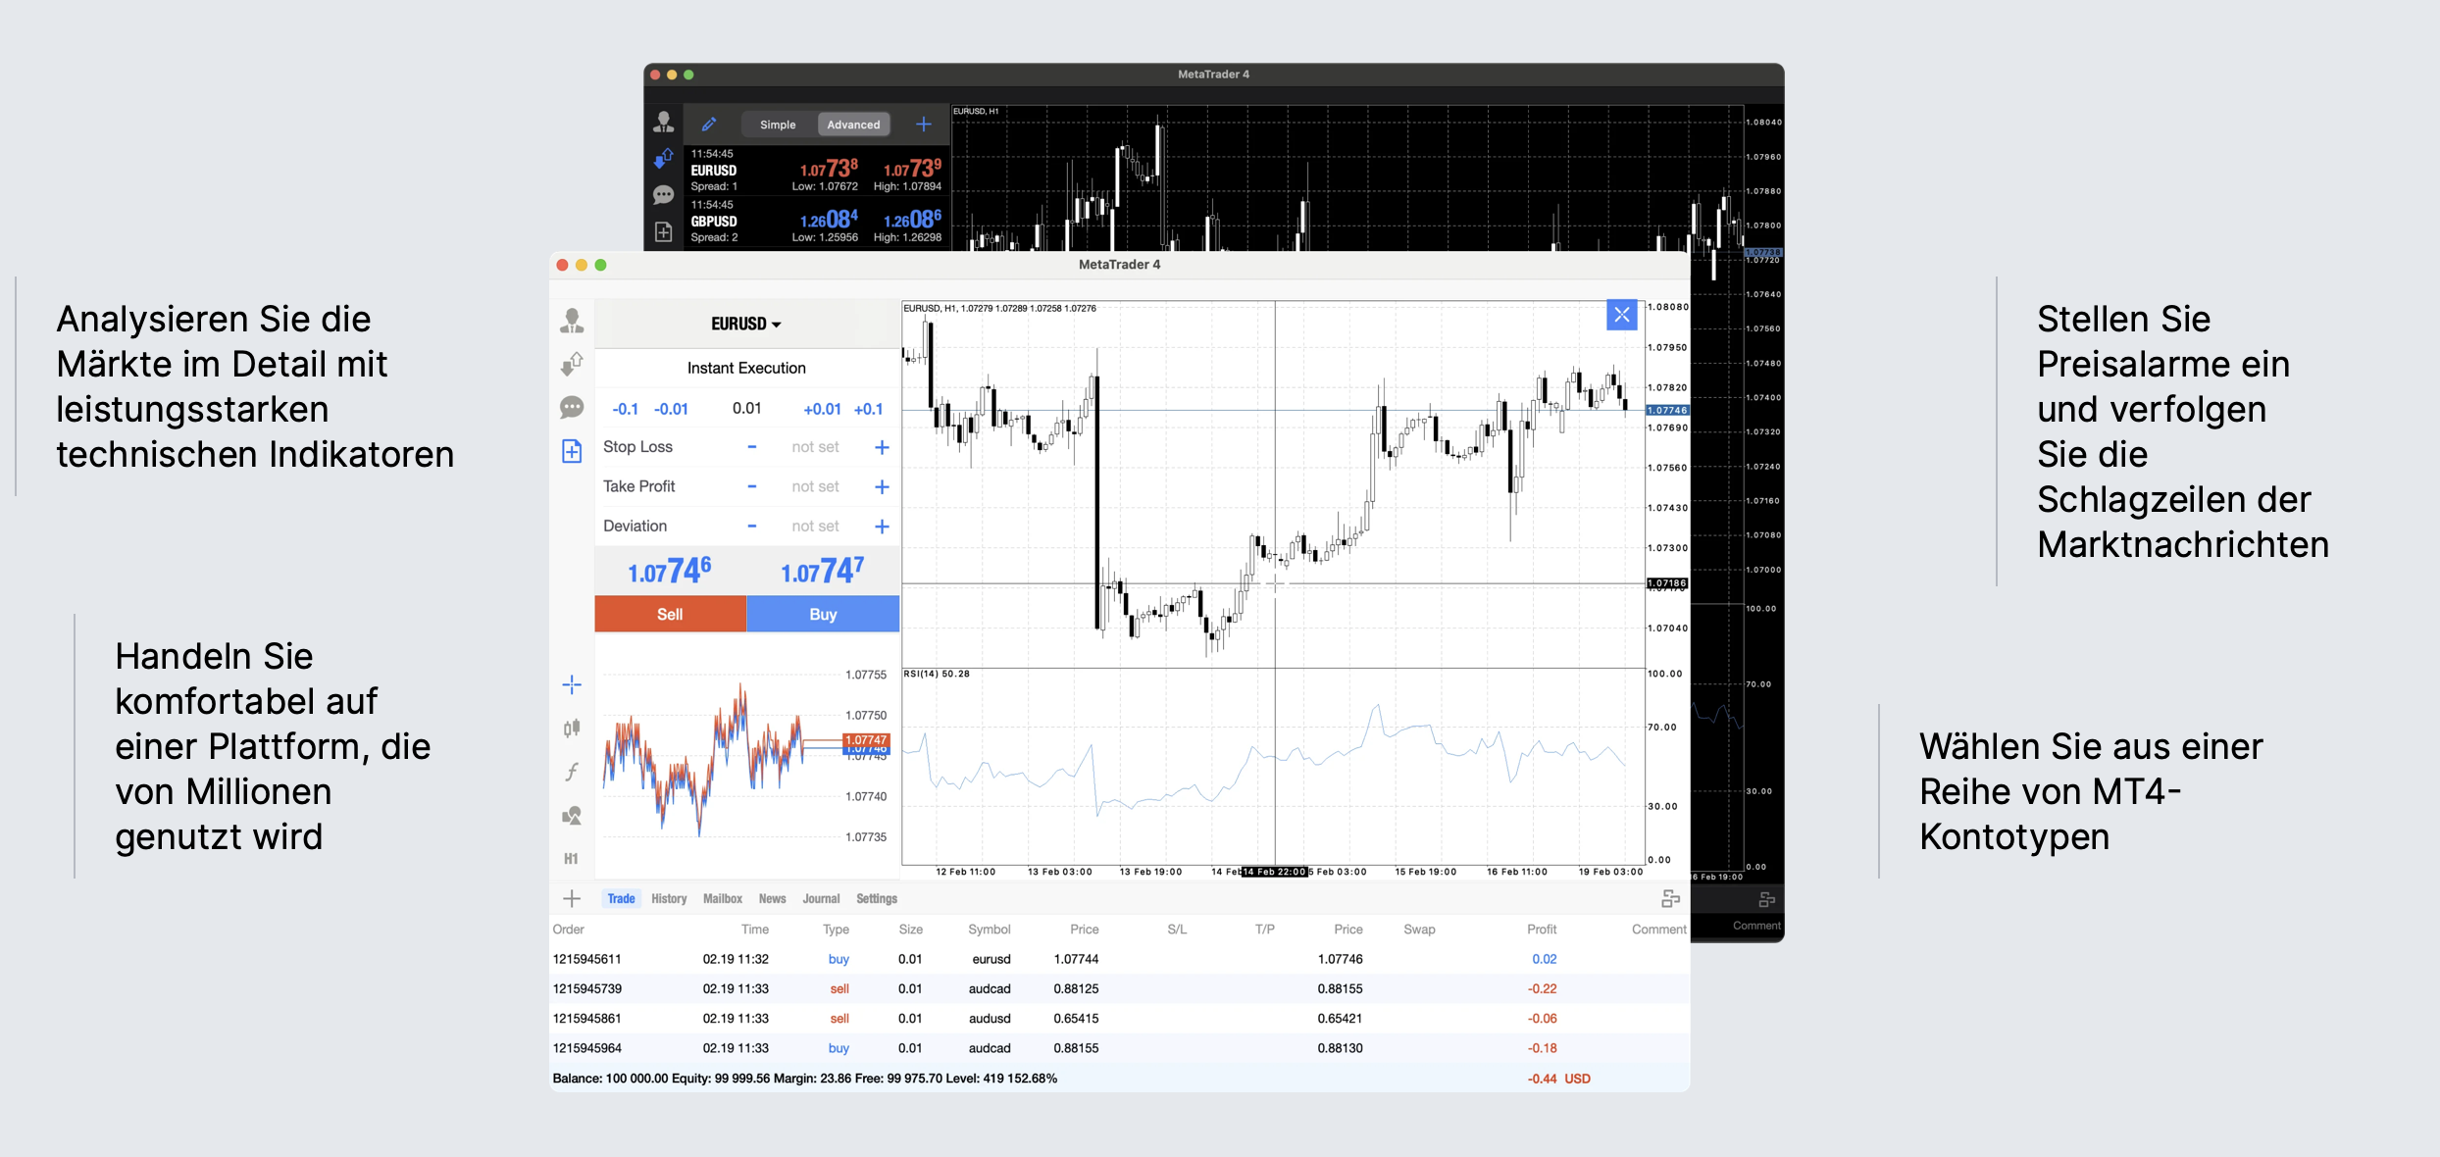Click plus icon left of Trade tab
This screenshot has height=1157, width=2440.
tap(572, 898)
